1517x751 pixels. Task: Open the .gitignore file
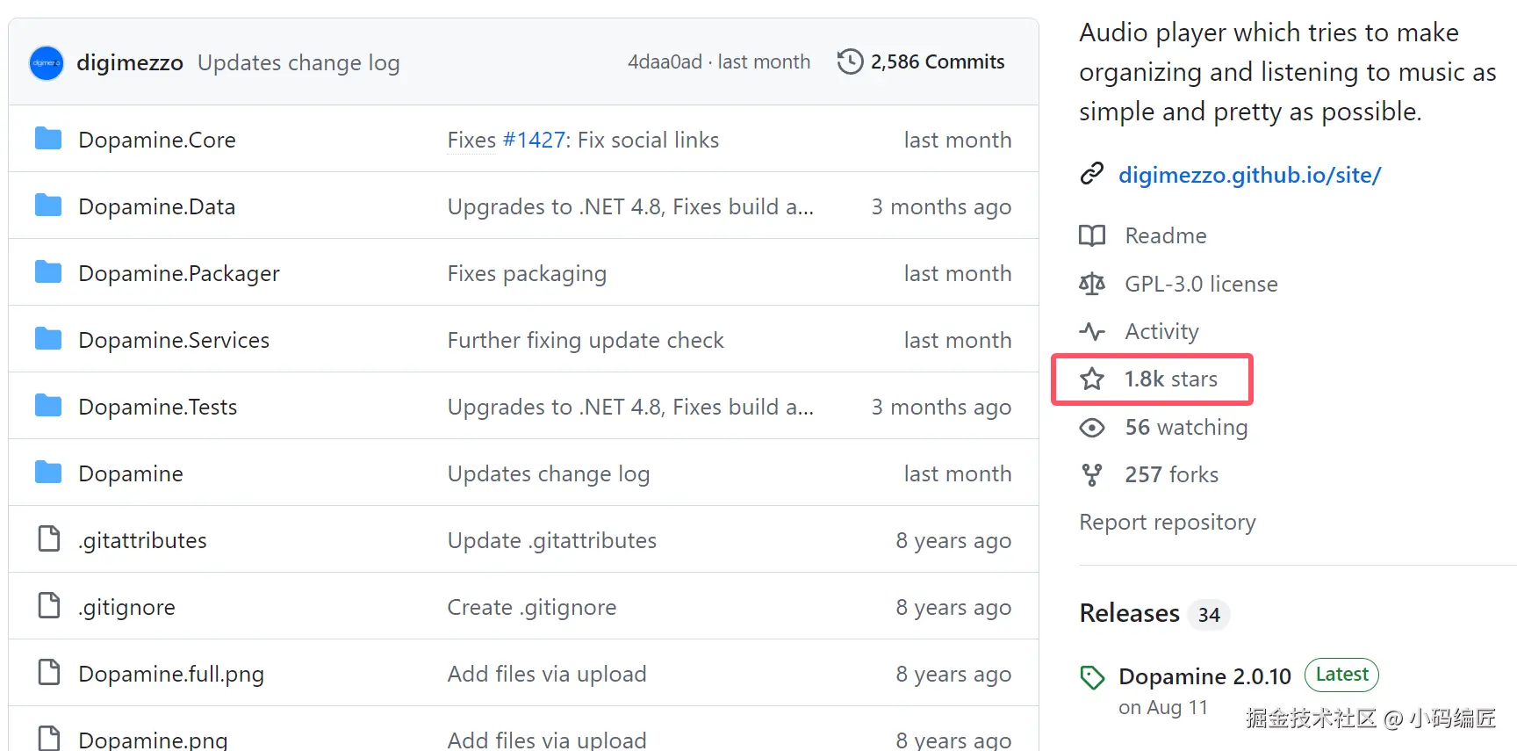pos(127,608)
